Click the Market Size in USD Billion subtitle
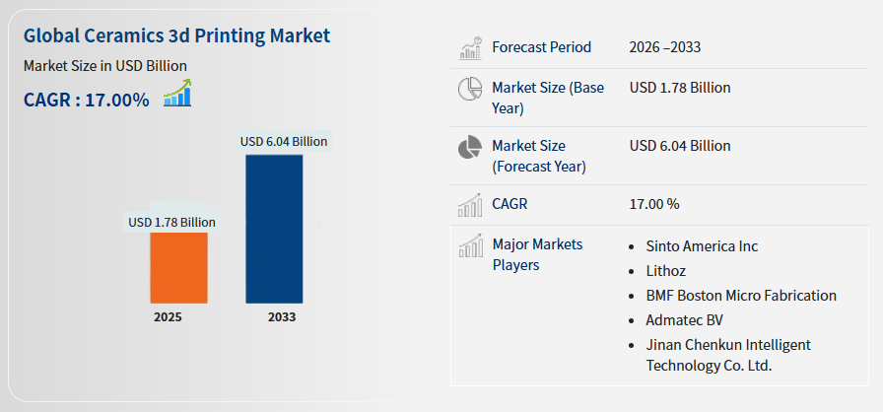Viewport: 883px width, 412px height. click(x=105, y=66)
